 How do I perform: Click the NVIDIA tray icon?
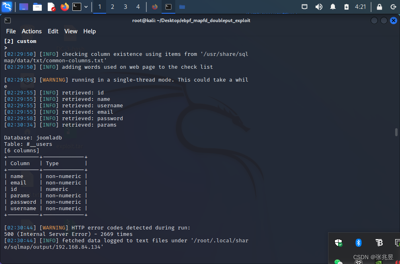point(378,262)
